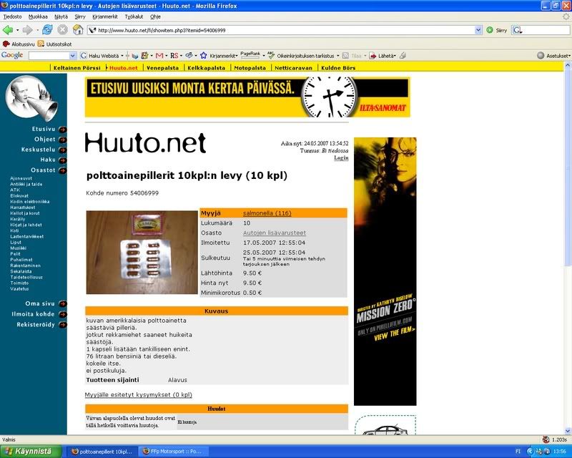Open the Ohje menu
The image size is (572, 458).
(155, 16)
